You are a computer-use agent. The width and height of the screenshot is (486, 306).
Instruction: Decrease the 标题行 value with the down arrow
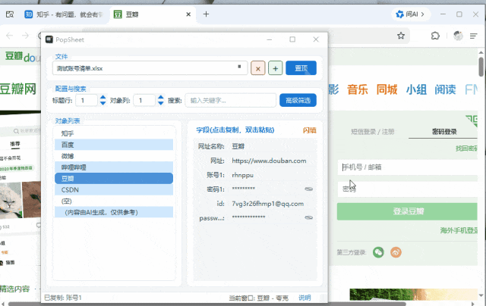click(x=103, y=103)
